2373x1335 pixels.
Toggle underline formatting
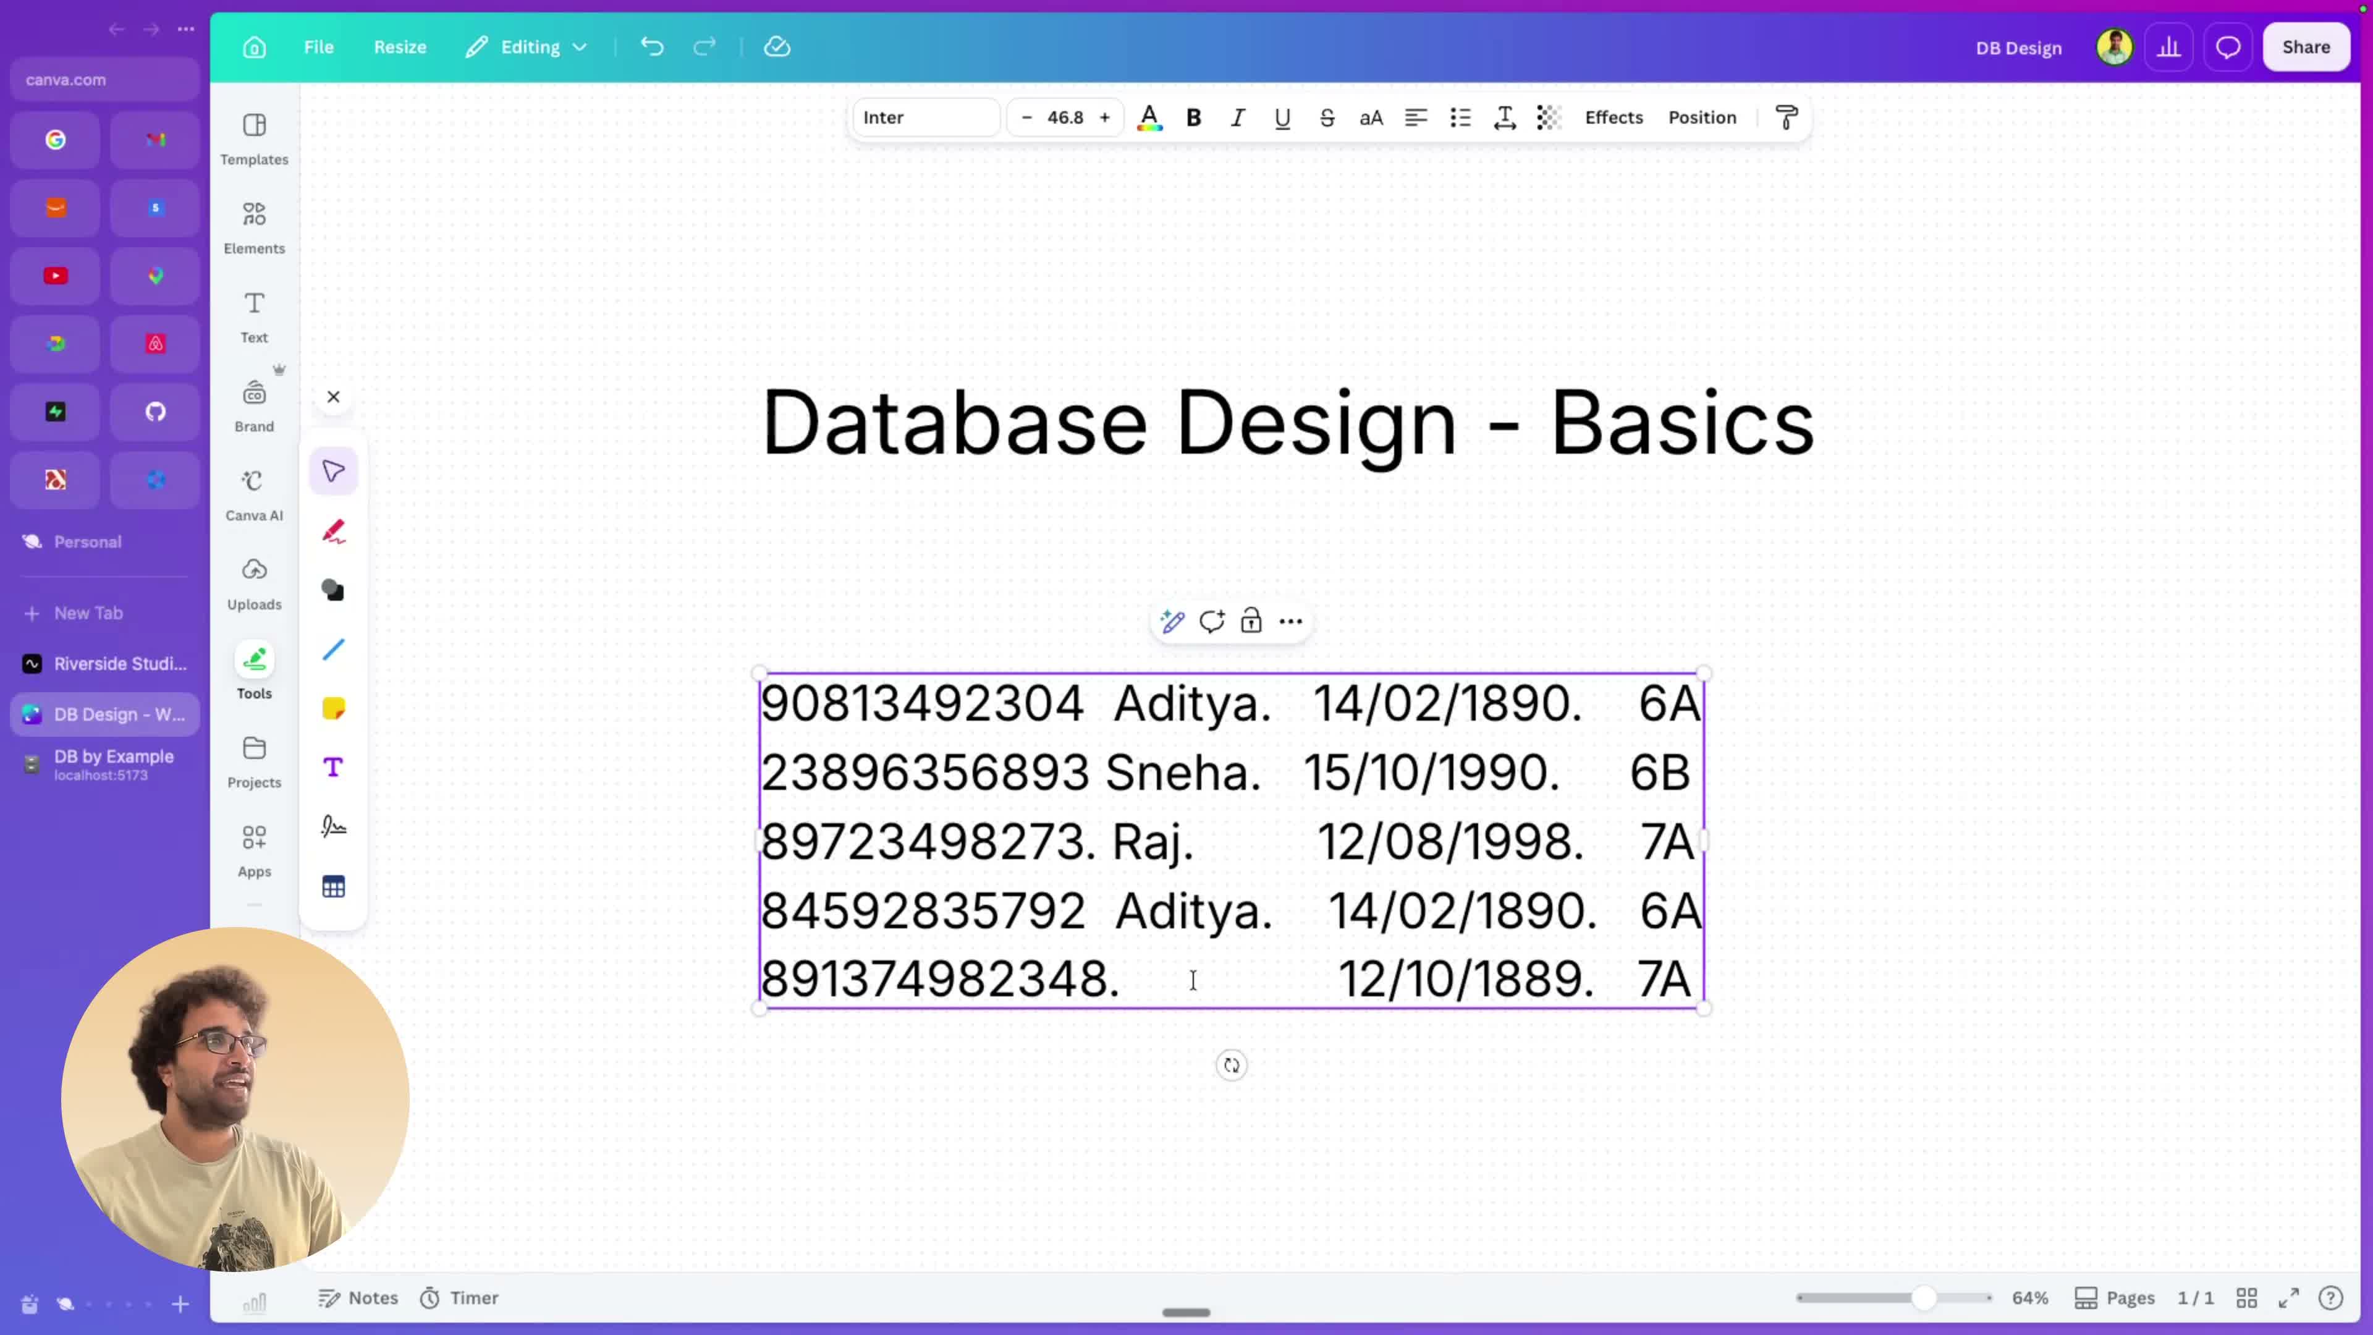click(1282, 117)
